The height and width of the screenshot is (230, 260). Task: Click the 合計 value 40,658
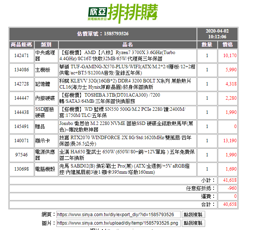pos(230,204)
